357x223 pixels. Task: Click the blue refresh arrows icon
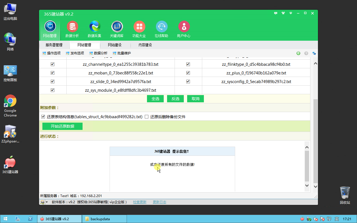point(314,53)
